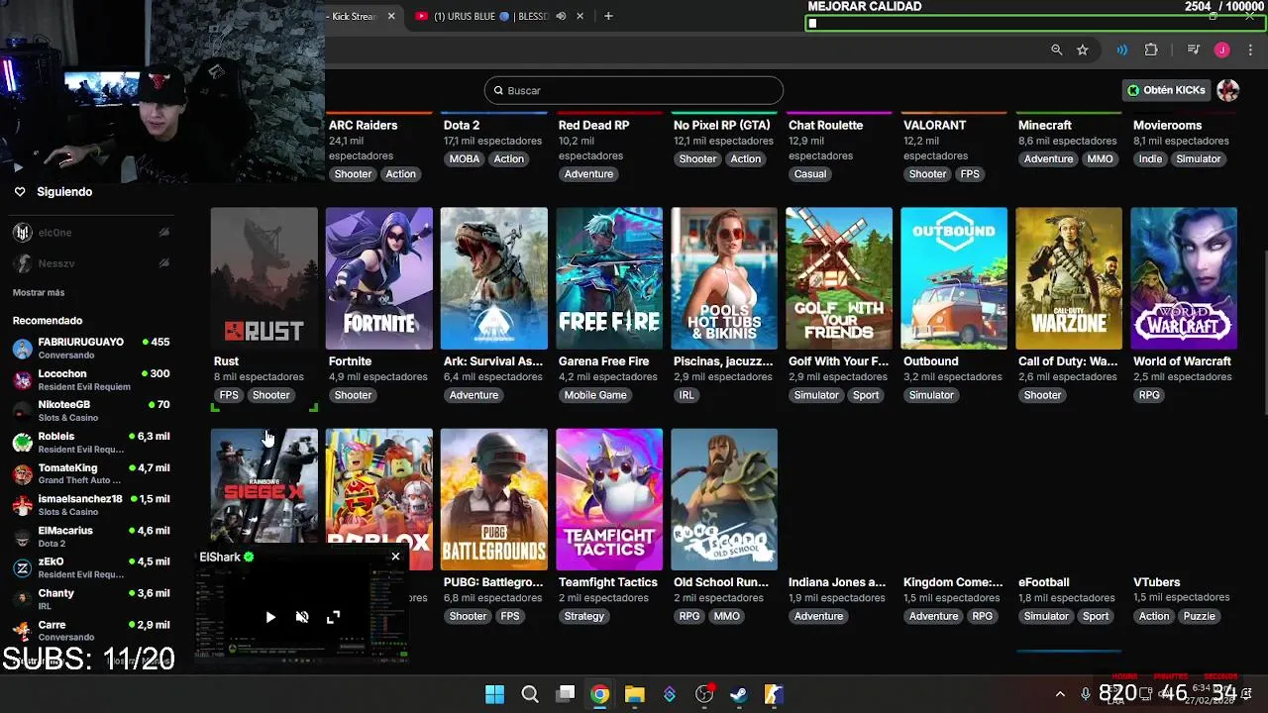This screenshot has width=1268, height=713.
Task: Open the Fortnite category cover
Action: click(379, 278)
